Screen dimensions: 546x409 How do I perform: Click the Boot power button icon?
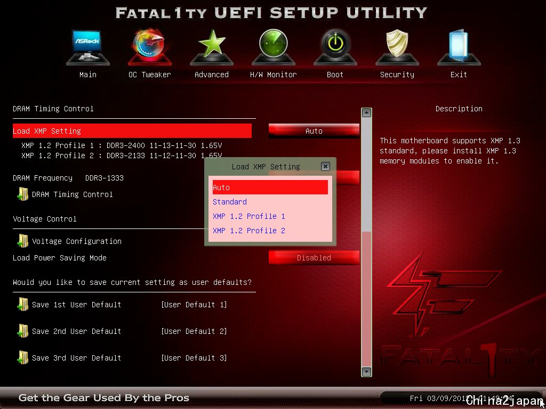335,47
